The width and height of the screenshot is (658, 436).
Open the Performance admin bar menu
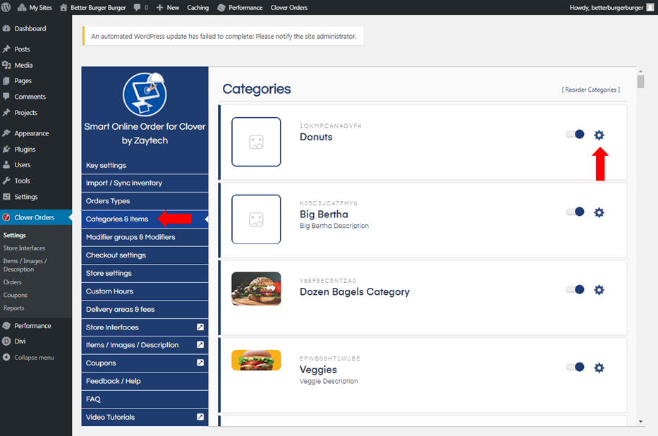point(240,7)
